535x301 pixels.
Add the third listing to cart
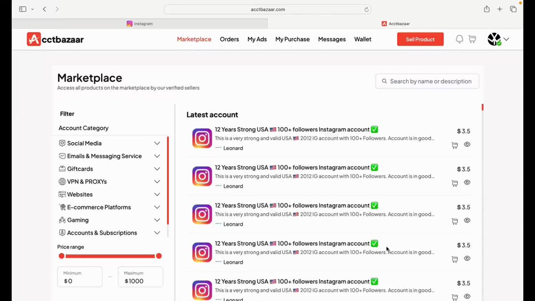tap(455, 221)
